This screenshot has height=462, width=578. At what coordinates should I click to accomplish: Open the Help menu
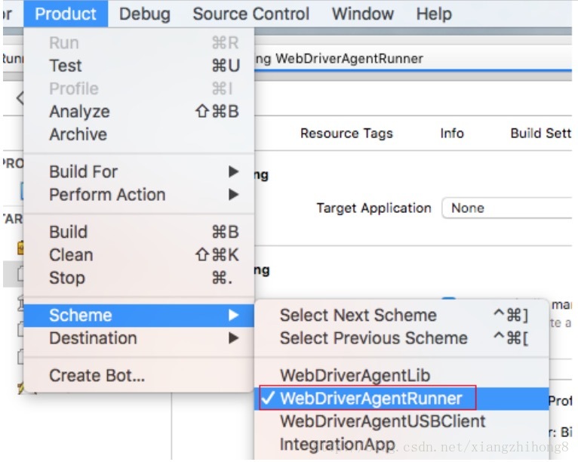coord(434,14)
